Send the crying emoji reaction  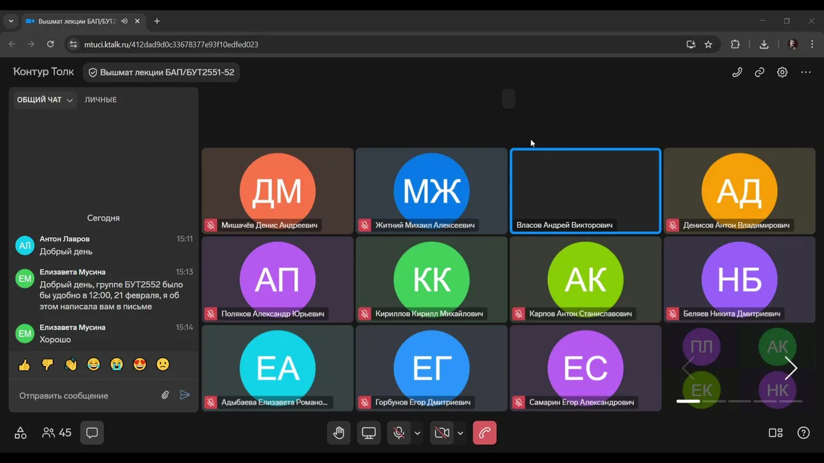(x=117, y=365)
